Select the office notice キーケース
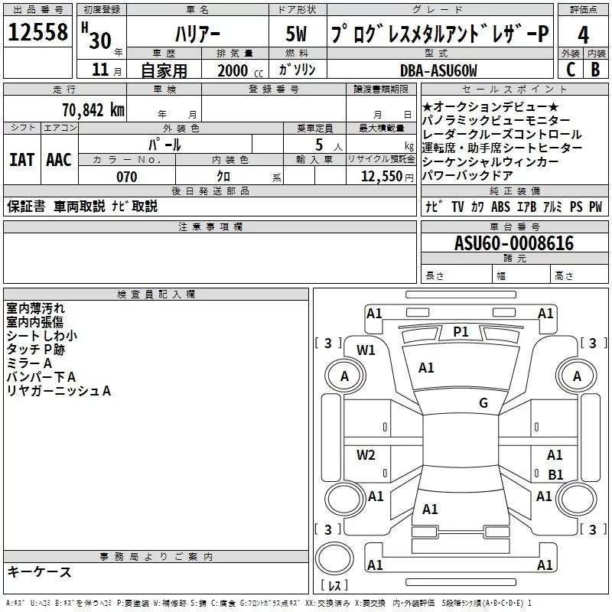The width and height of the screenshot is (612, 612). tap(40, 571)
